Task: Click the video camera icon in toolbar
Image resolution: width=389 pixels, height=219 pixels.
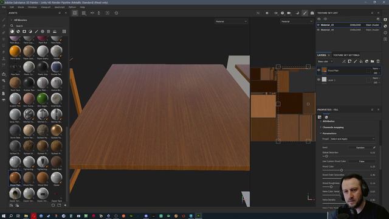Action: pos(289,13)
